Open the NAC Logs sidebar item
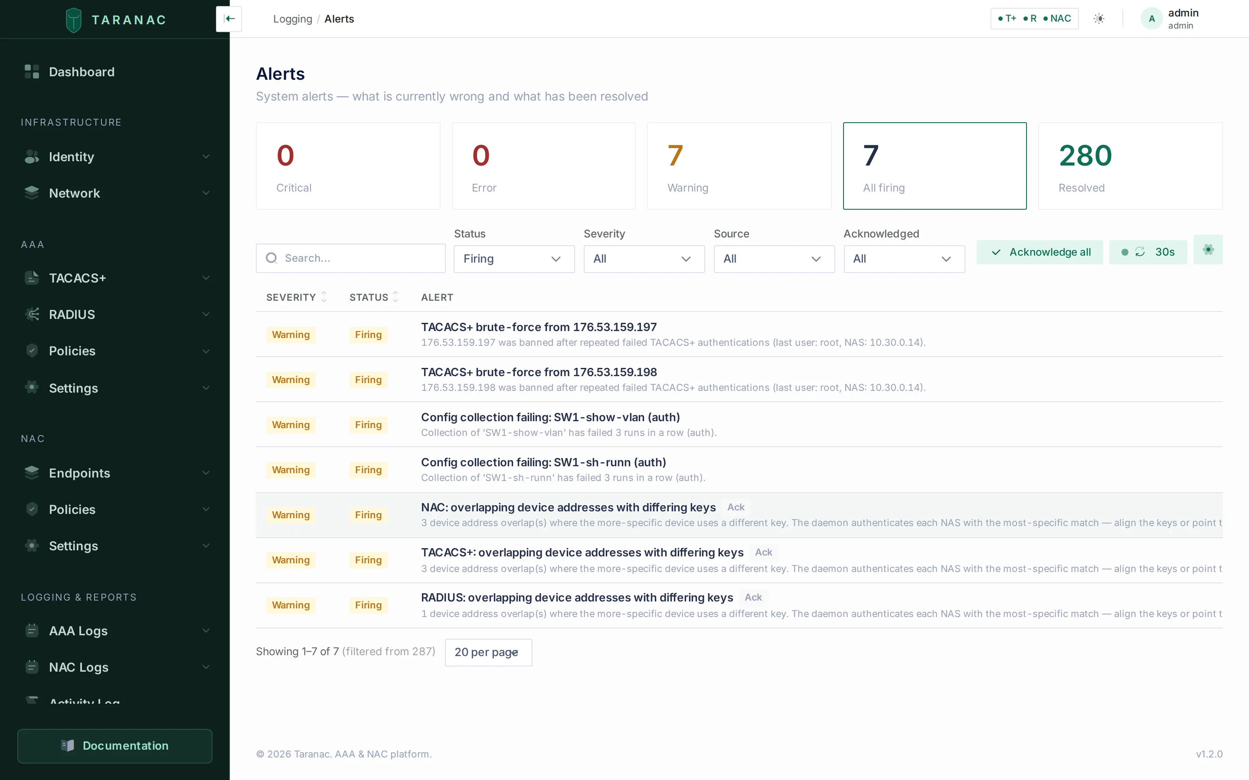The image size is (1249, 780). (114, 667)
